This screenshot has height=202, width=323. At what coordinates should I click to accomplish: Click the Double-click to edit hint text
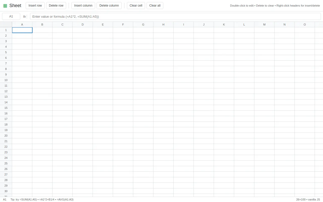click(275, 6)
